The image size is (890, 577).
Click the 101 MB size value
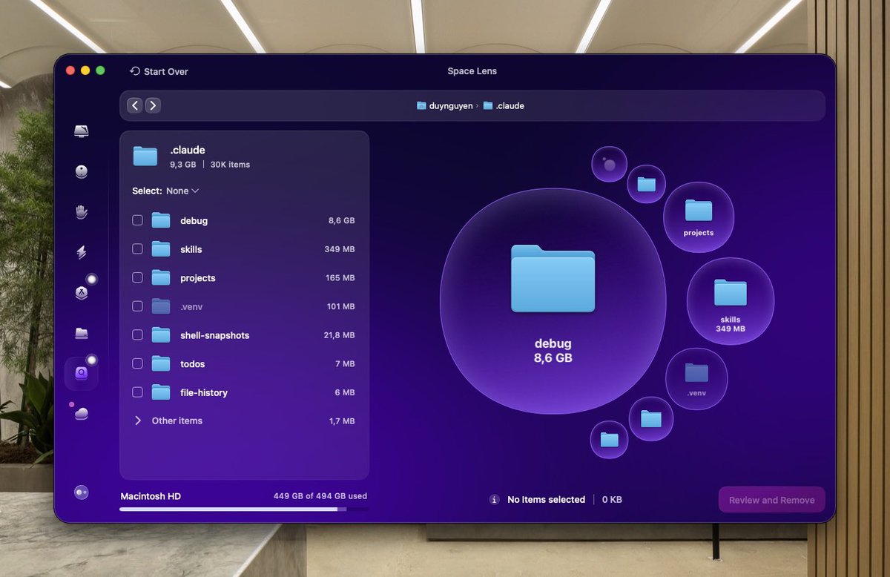pyautogui.click(x=340, y=306)
